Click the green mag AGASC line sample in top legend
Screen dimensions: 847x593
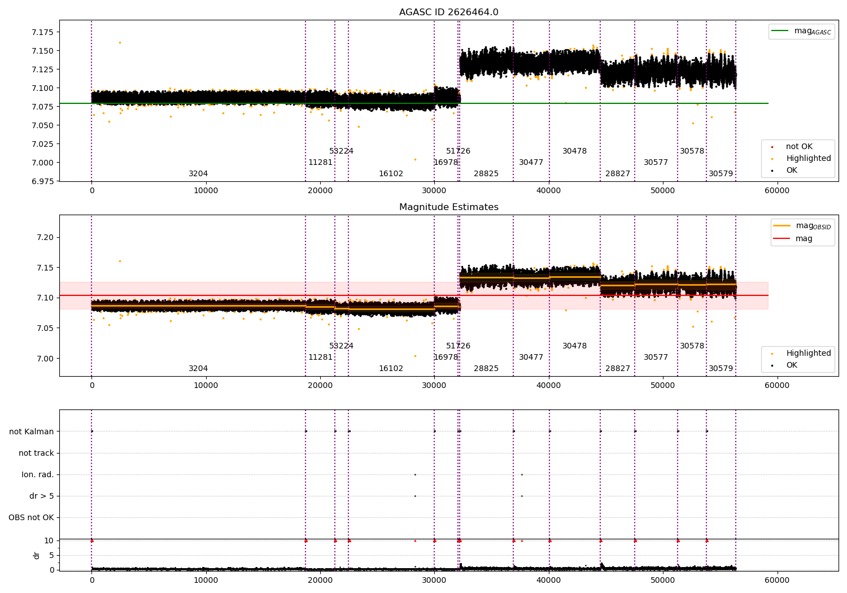780,31
